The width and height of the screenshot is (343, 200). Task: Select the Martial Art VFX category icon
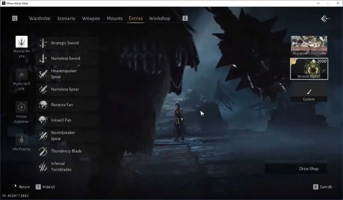21,42
